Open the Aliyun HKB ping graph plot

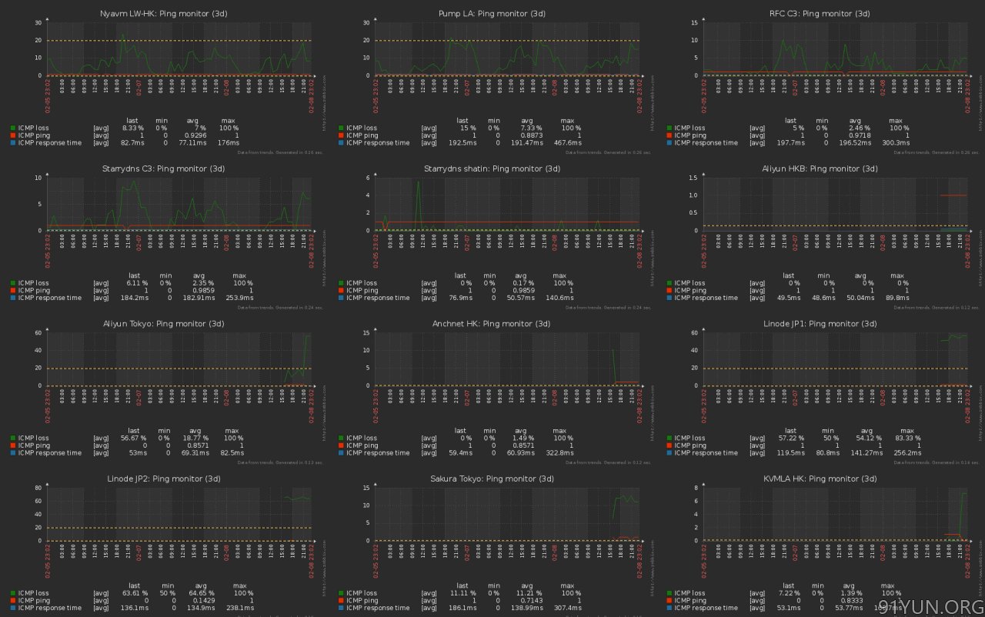click(835, 204)
